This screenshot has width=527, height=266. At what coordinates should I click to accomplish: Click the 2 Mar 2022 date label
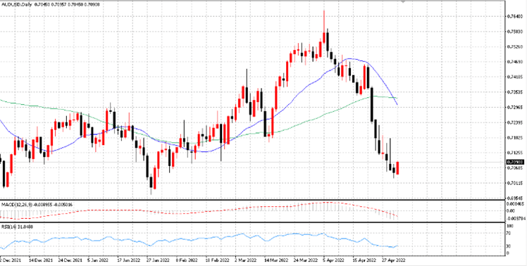[x=246, y=260]
